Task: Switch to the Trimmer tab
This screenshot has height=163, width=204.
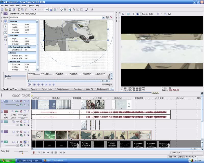Action: tap(23, 89)
